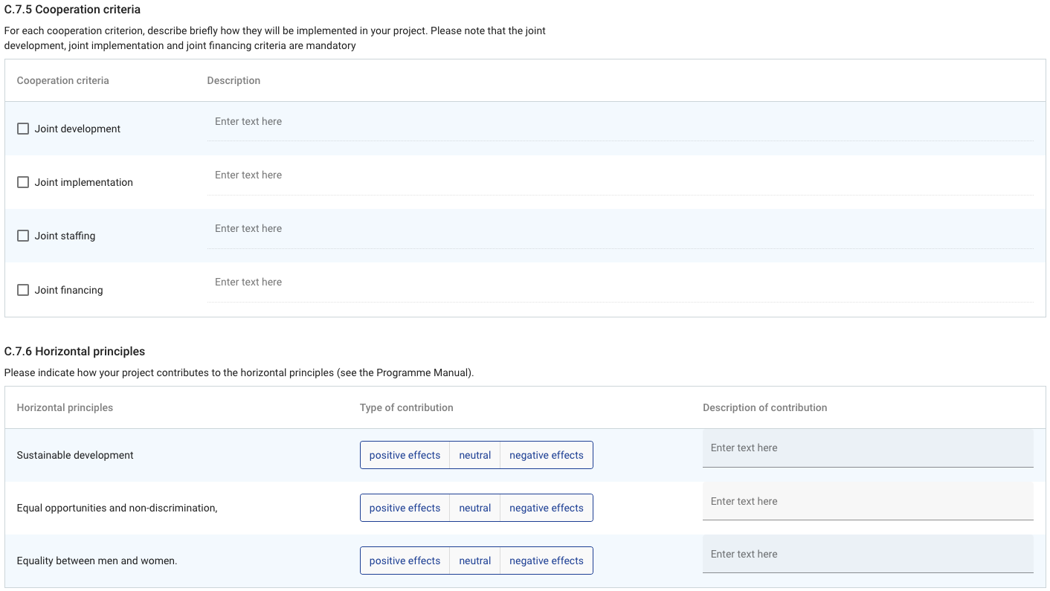Screen dimensions: 1050x591
Task: Click Sustainable development contribution description field
Action: point(867,448)
